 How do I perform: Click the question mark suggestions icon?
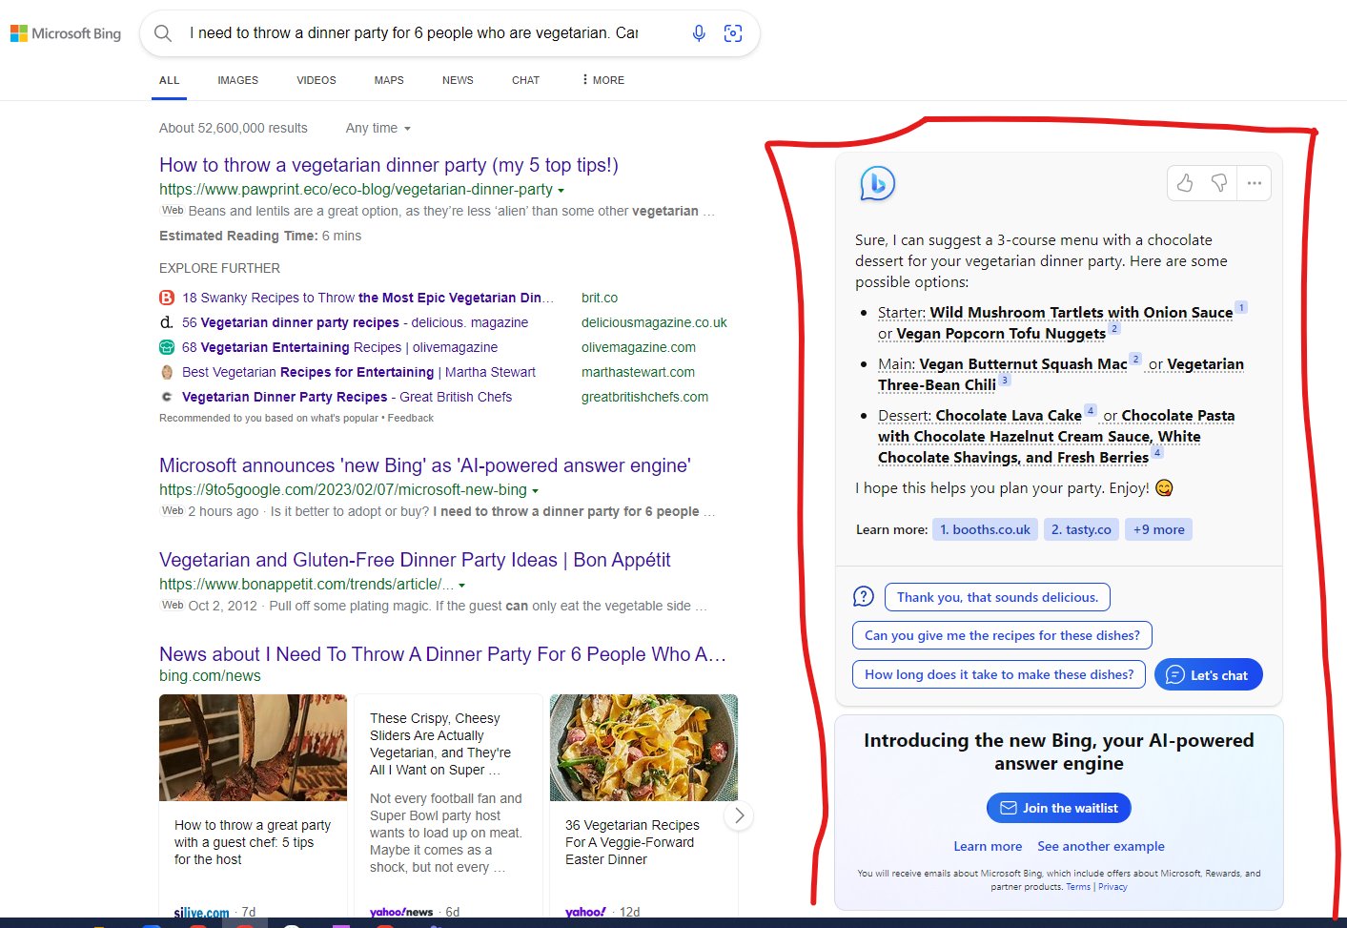pyautogui.click(x=863, y=597)
